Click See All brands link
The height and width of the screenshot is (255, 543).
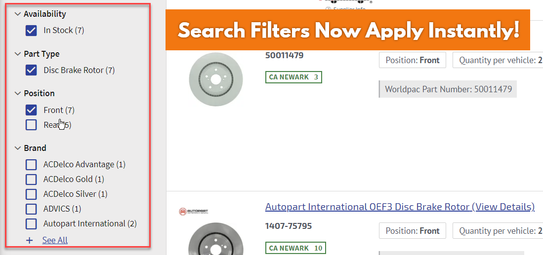pyautogui.click(x=55, y=240)
